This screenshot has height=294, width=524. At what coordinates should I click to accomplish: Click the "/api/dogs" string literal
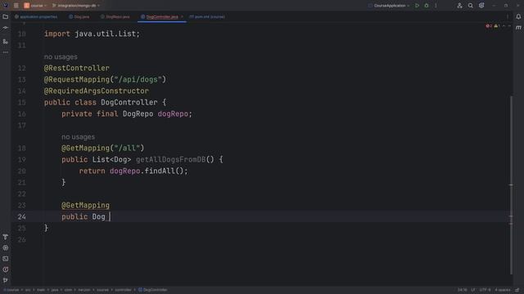(x=138, y=80)
